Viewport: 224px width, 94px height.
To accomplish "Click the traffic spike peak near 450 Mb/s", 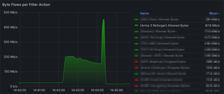I will pos(104,19).
